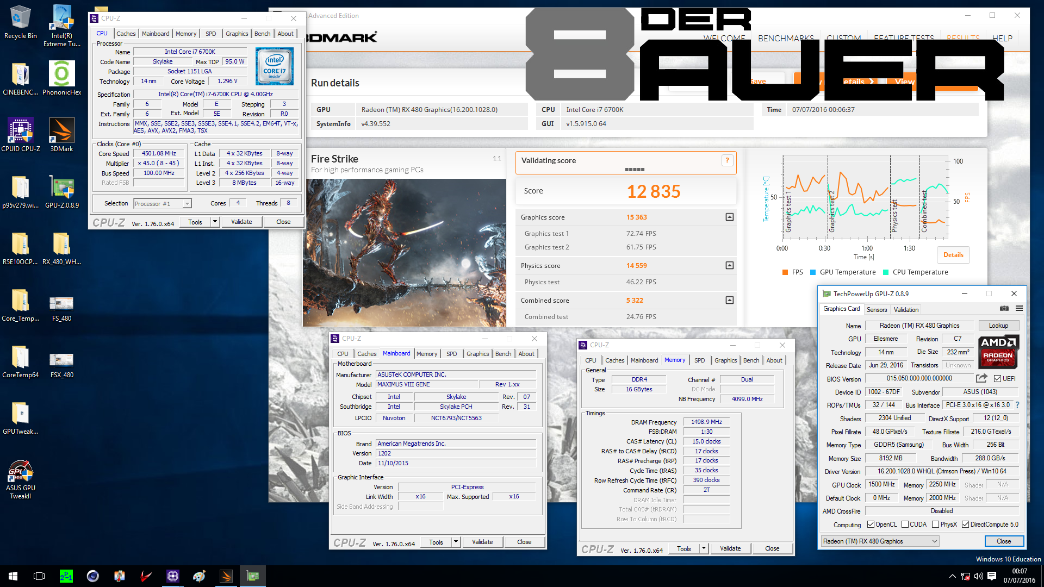
Task: Open the Processor #1 selection dropdown
Action: (187, 204)
